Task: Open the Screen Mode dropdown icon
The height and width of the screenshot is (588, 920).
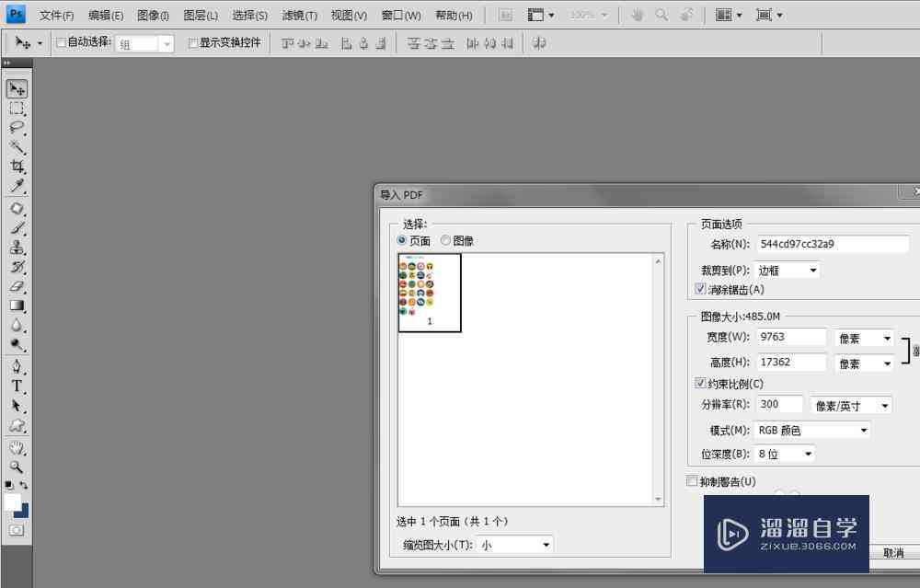Action: pyautogui.click(x=769, y=15)
